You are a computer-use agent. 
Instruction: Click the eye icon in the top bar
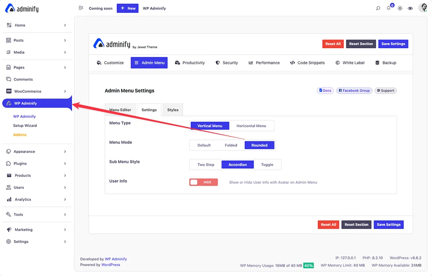(x=410, y=8)
